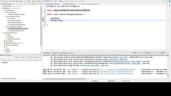Select AutorRepository.java in Package Explorer
Viewport: 171px width, 96px height.
tap(15, 22)
